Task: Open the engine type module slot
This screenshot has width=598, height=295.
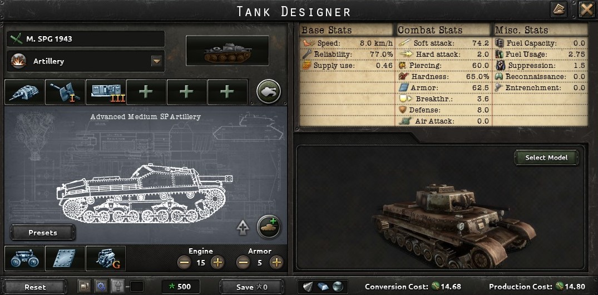Action: tap(106, 258)
